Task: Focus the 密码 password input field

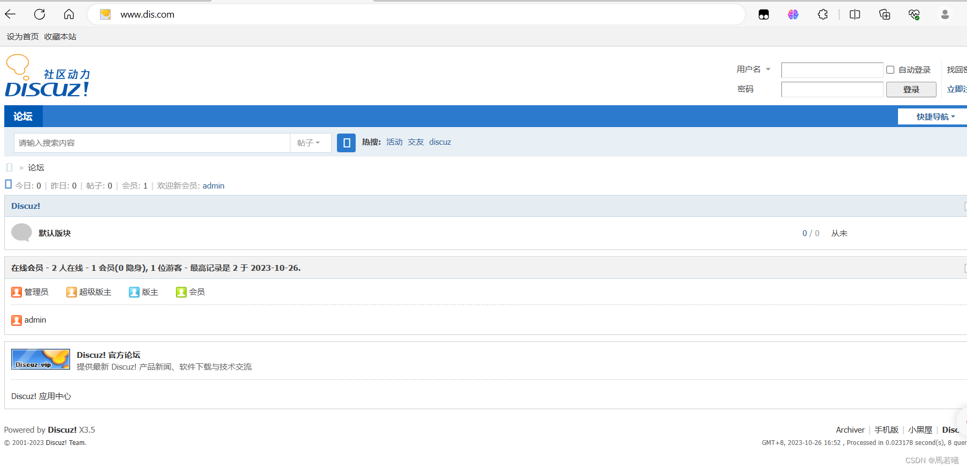Action: point(832,90)
